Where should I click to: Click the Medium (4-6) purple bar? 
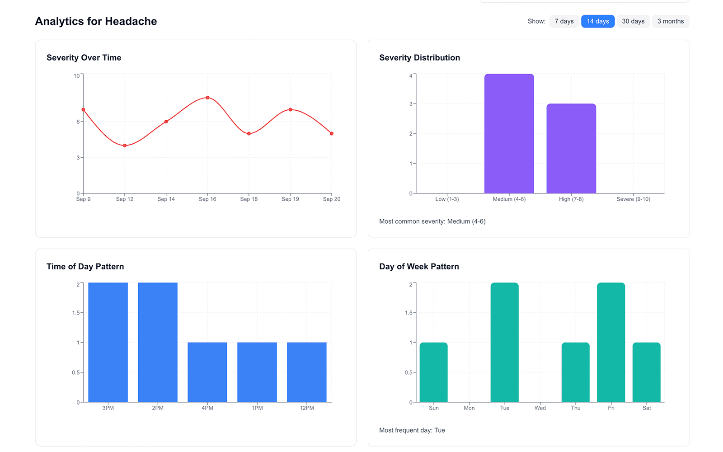(x=509, y=133)
